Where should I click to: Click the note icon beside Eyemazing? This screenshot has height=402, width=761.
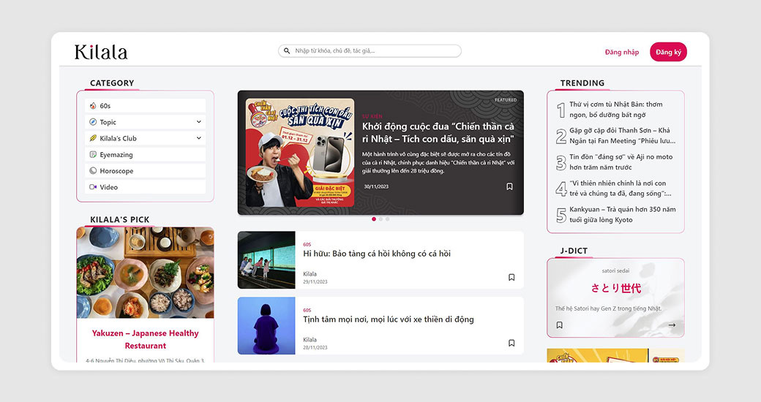coord(93,155)
